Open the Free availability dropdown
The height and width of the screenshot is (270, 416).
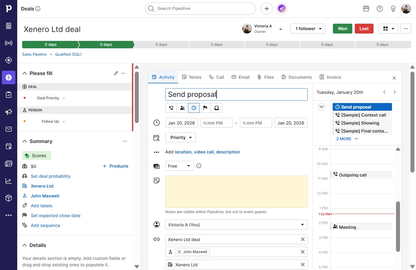pyautogui.click(x=179, y=166)
